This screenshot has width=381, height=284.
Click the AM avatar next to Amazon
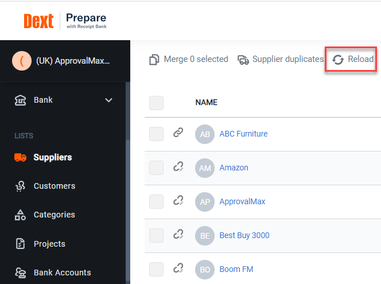coord(205,168)
